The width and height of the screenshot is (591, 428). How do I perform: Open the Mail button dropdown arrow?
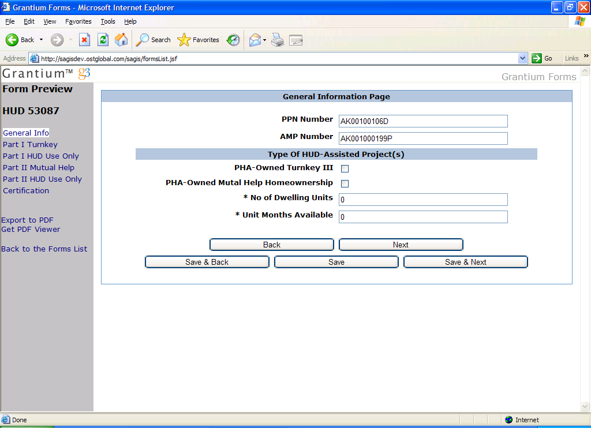[264, 40]
